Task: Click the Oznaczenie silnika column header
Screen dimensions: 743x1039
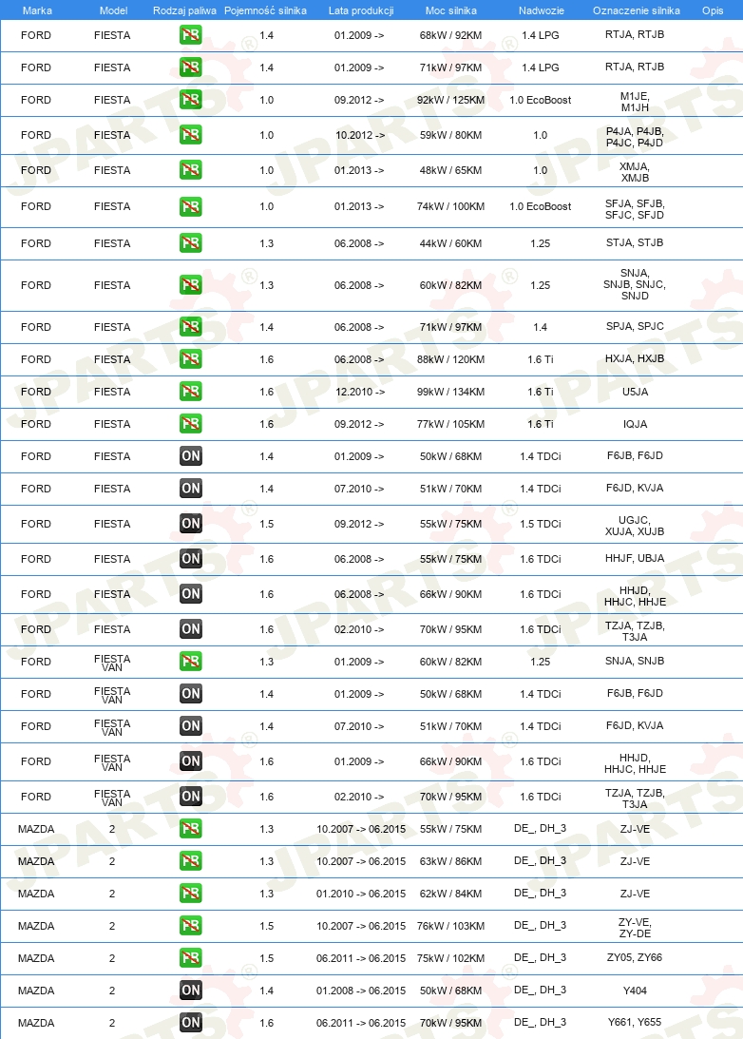Action: [x=637, y=10]
